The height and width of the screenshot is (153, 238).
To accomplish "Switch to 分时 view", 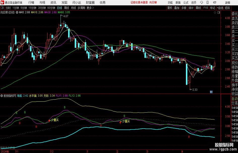I will pyautogui.click(x=8, y=8).
